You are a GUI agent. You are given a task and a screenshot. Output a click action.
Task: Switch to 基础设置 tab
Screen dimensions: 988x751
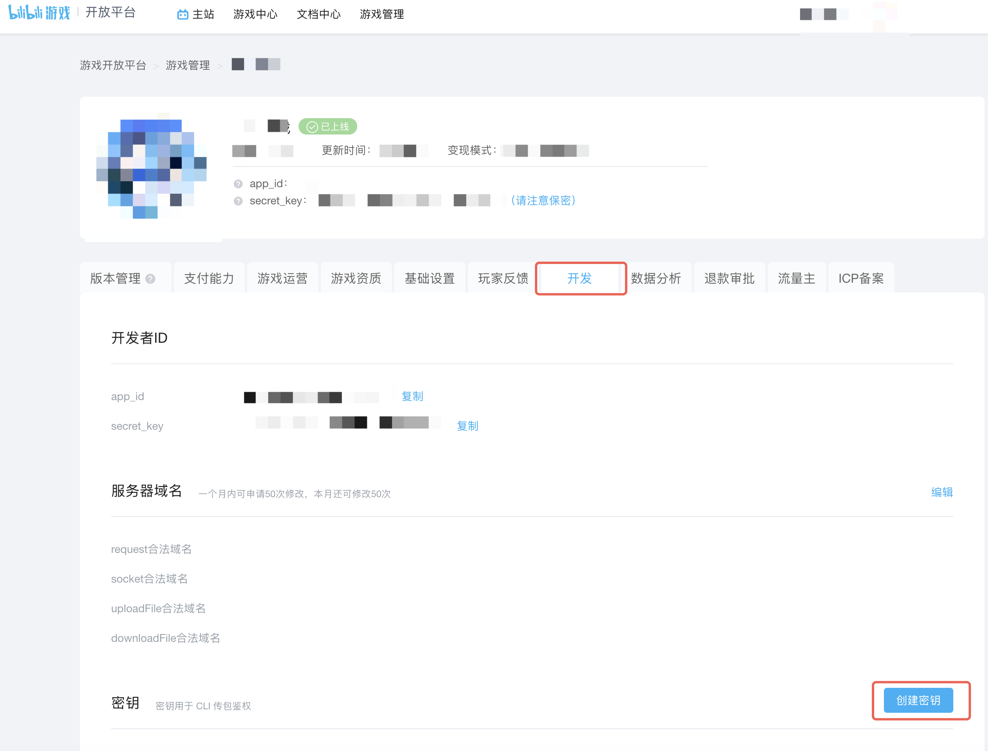[430, 278]
